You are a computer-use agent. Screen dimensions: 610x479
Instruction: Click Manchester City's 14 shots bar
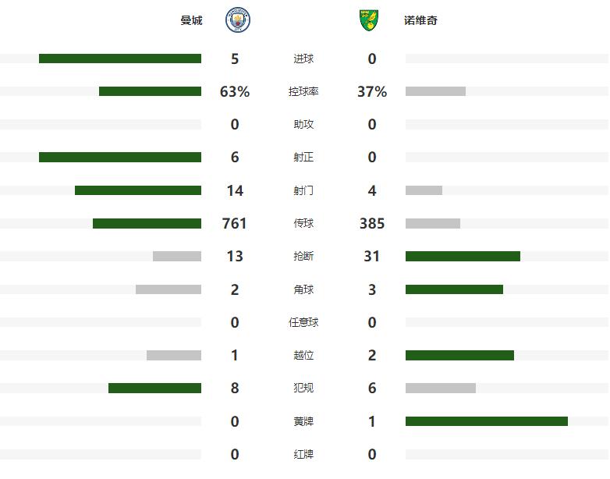138,190
